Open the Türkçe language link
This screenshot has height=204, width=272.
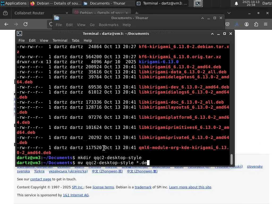[x=39, y=171]
